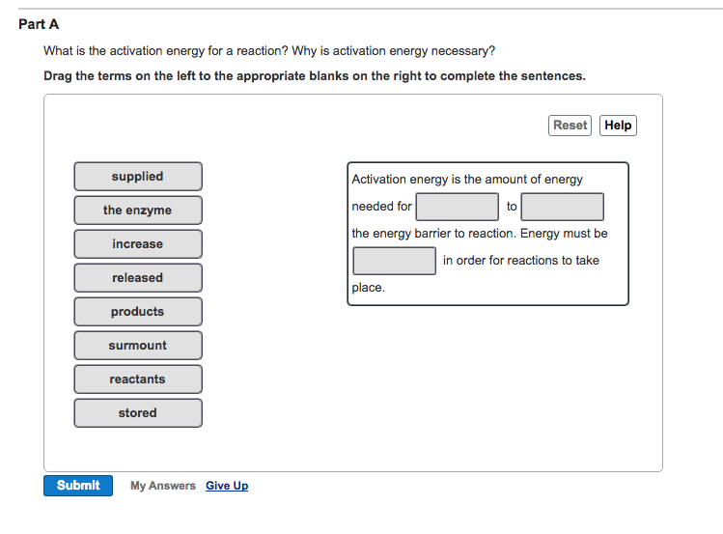Open the Give Up link
Image resolution: width=723 pixels, height=534 pixels.
pyautogui.click(x=227, y=486)
